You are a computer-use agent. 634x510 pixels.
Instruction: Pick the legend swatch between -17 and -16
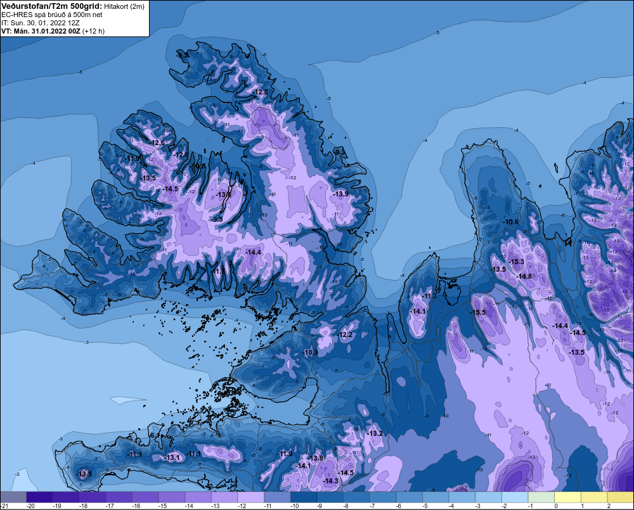point(119,497)
